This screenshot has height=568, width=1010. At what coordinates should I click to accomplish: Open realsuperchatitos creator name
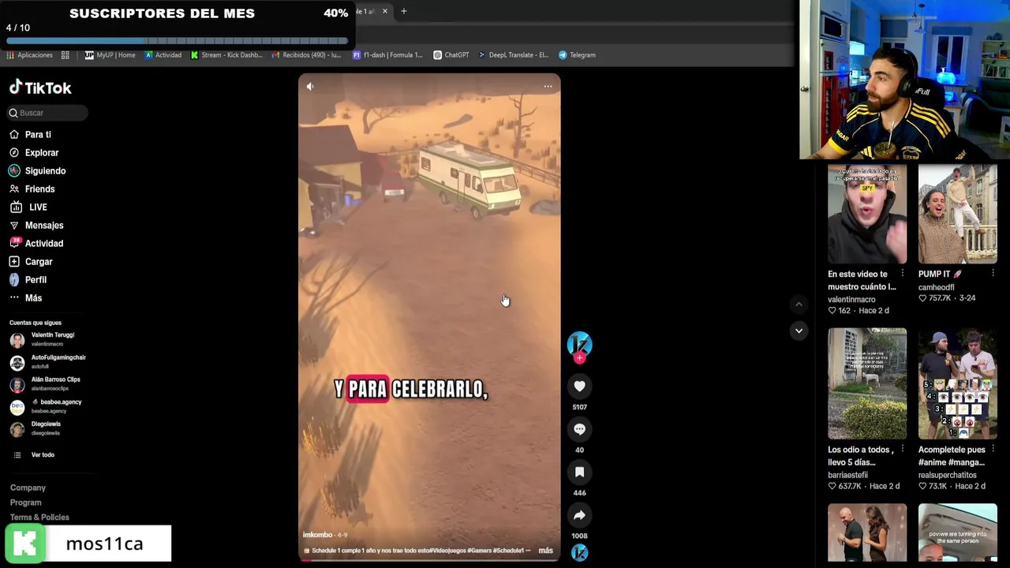947,475
